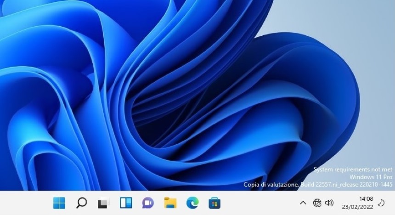Open network globe status icon
Viewport: 395px width, 215px height.
tap(317, 203)
